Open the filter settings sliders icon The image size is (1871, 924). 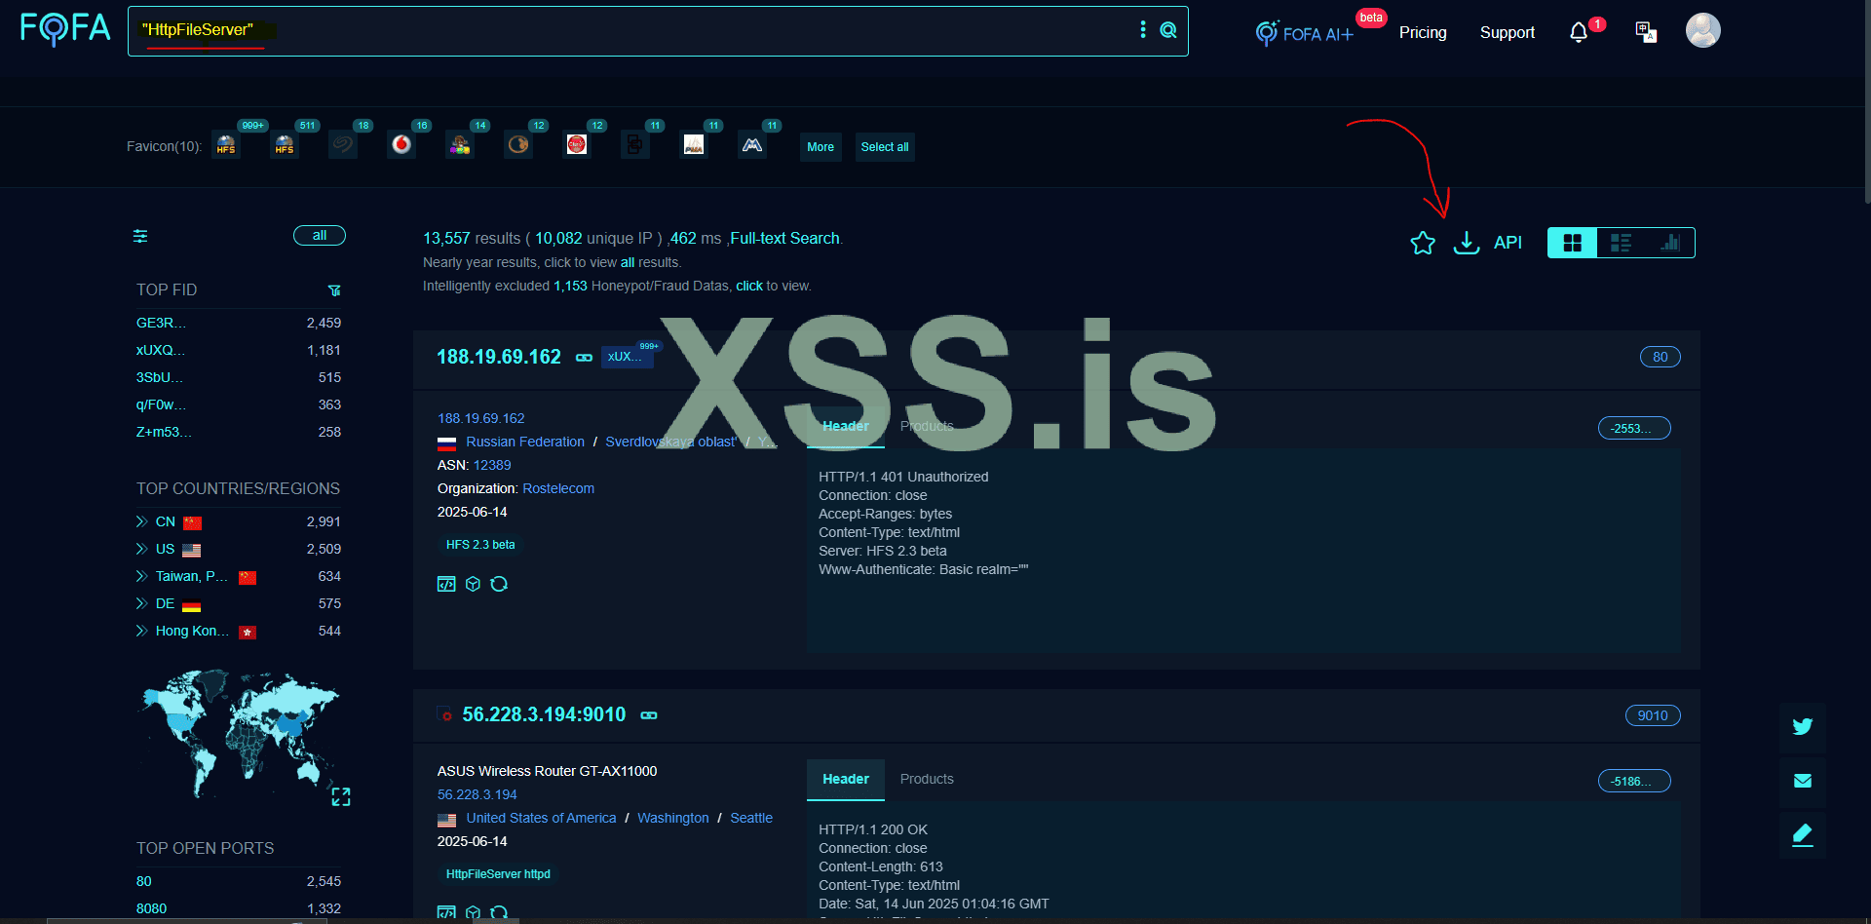pyautogui.click(x=140, y=236)
